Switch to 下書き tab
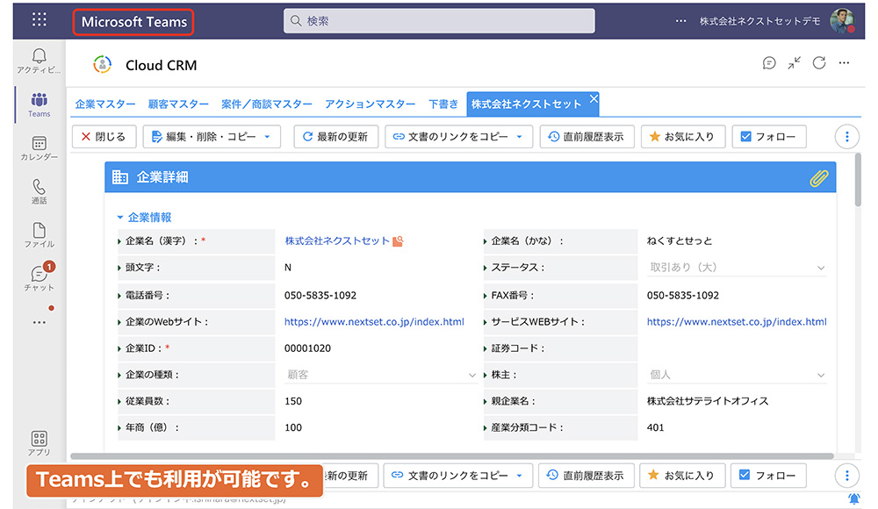Image resolution: width=878 pixels, height=509 pixels. click(x=443, y=104)
